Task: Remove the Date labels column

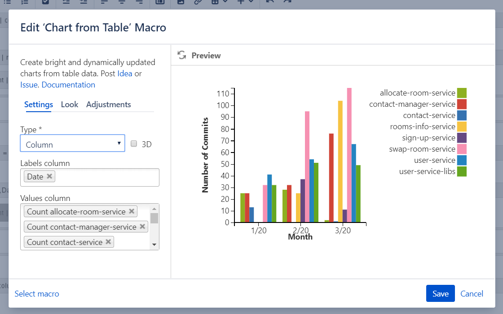Action: tap(49, 177)
